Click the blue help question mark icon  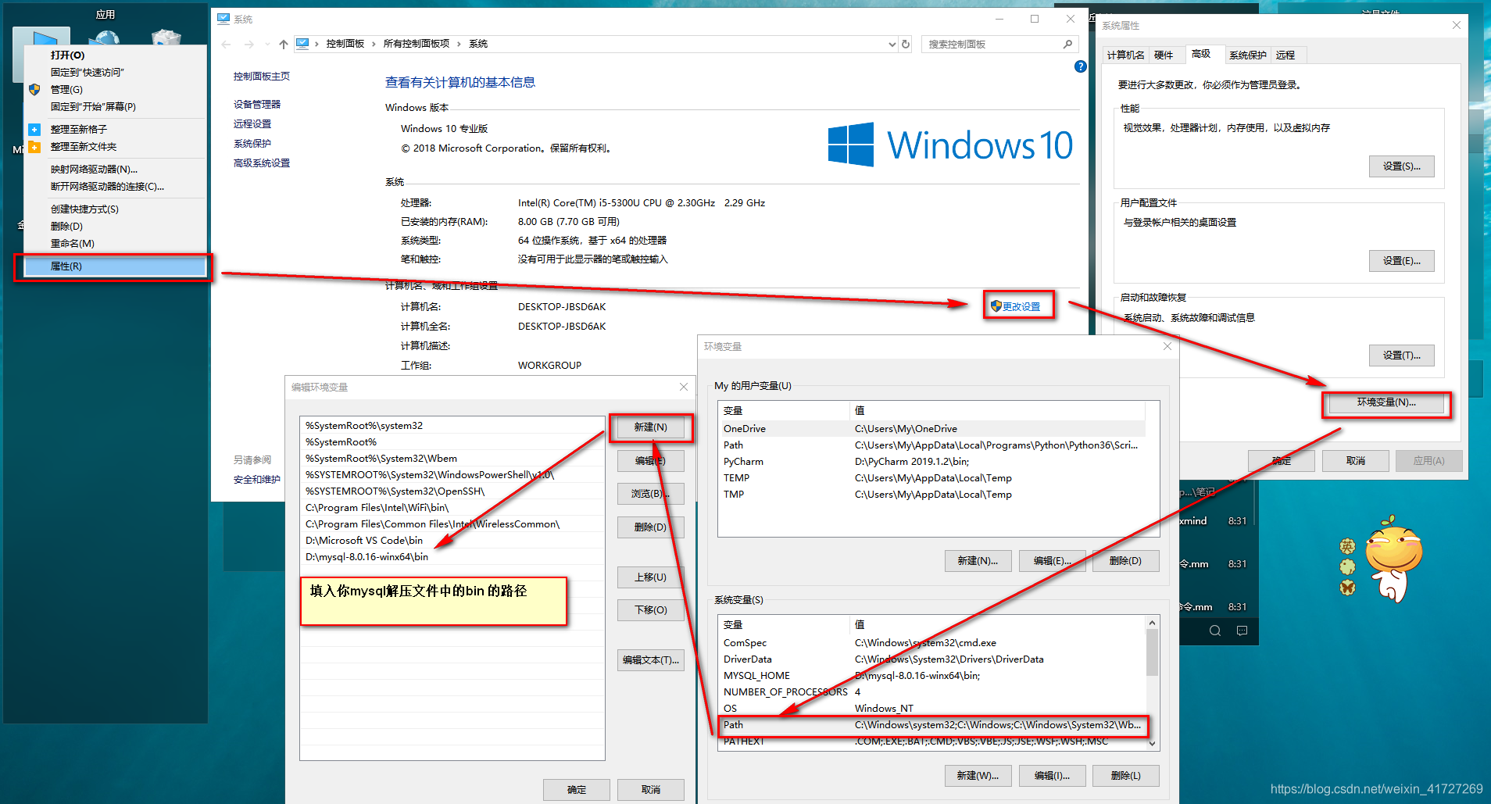1081,66
